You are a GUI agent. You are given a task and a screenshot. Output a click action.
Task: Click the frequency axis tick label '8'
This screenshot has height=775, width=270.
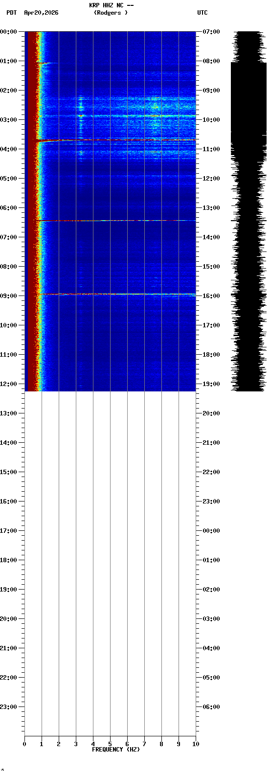pos(161,744)
